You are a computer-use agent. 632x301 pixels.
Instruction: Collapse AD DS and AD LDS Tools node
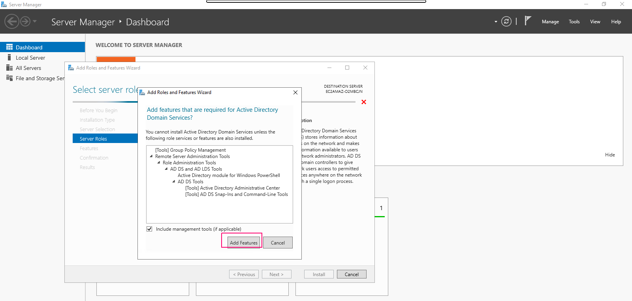(x=166, y=169)
